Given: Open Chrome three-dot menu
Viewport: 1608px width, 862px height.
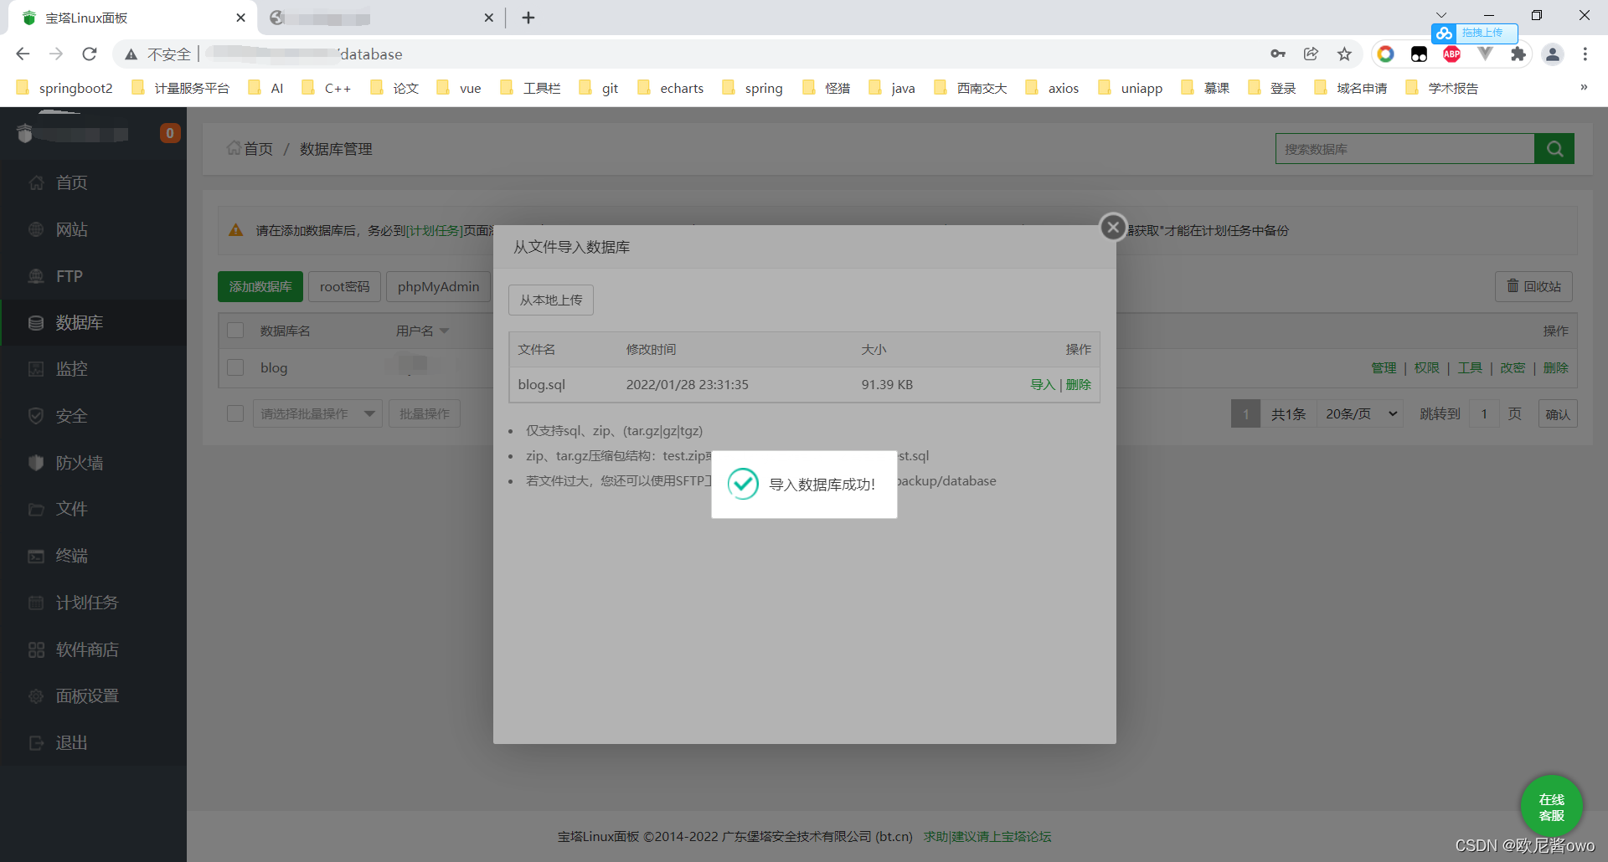Looking at the screenshot, I should pos(1585,54).
